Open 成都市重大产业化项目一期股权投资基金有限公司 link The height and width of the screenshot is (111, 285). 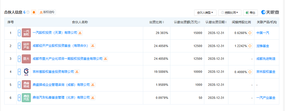click(67, 59)
